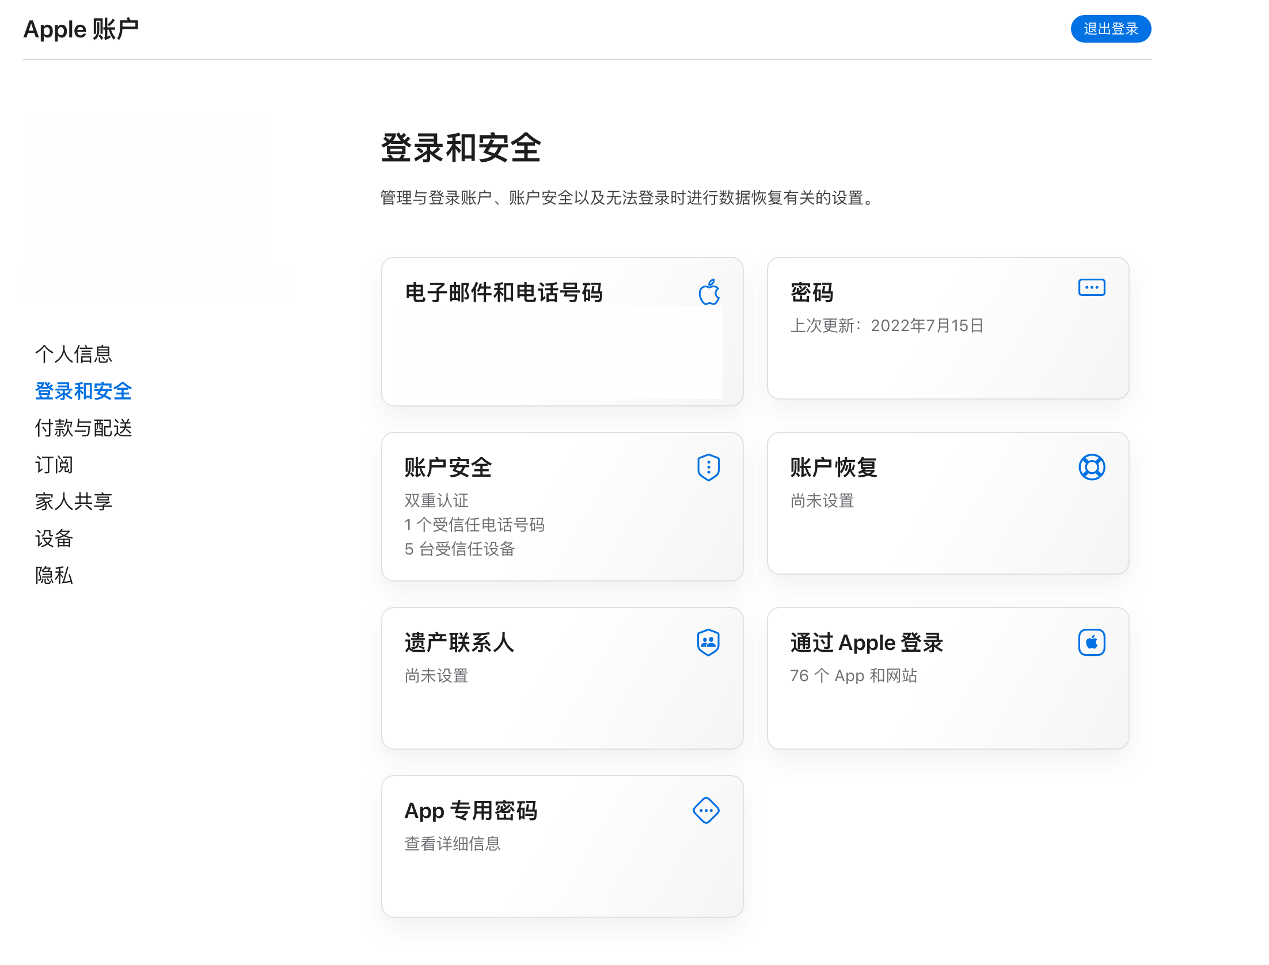Viewport: 1269px width, 965px height.
Task: Navigate to 家人共享 in sidebar
Action: coord(74,502)
